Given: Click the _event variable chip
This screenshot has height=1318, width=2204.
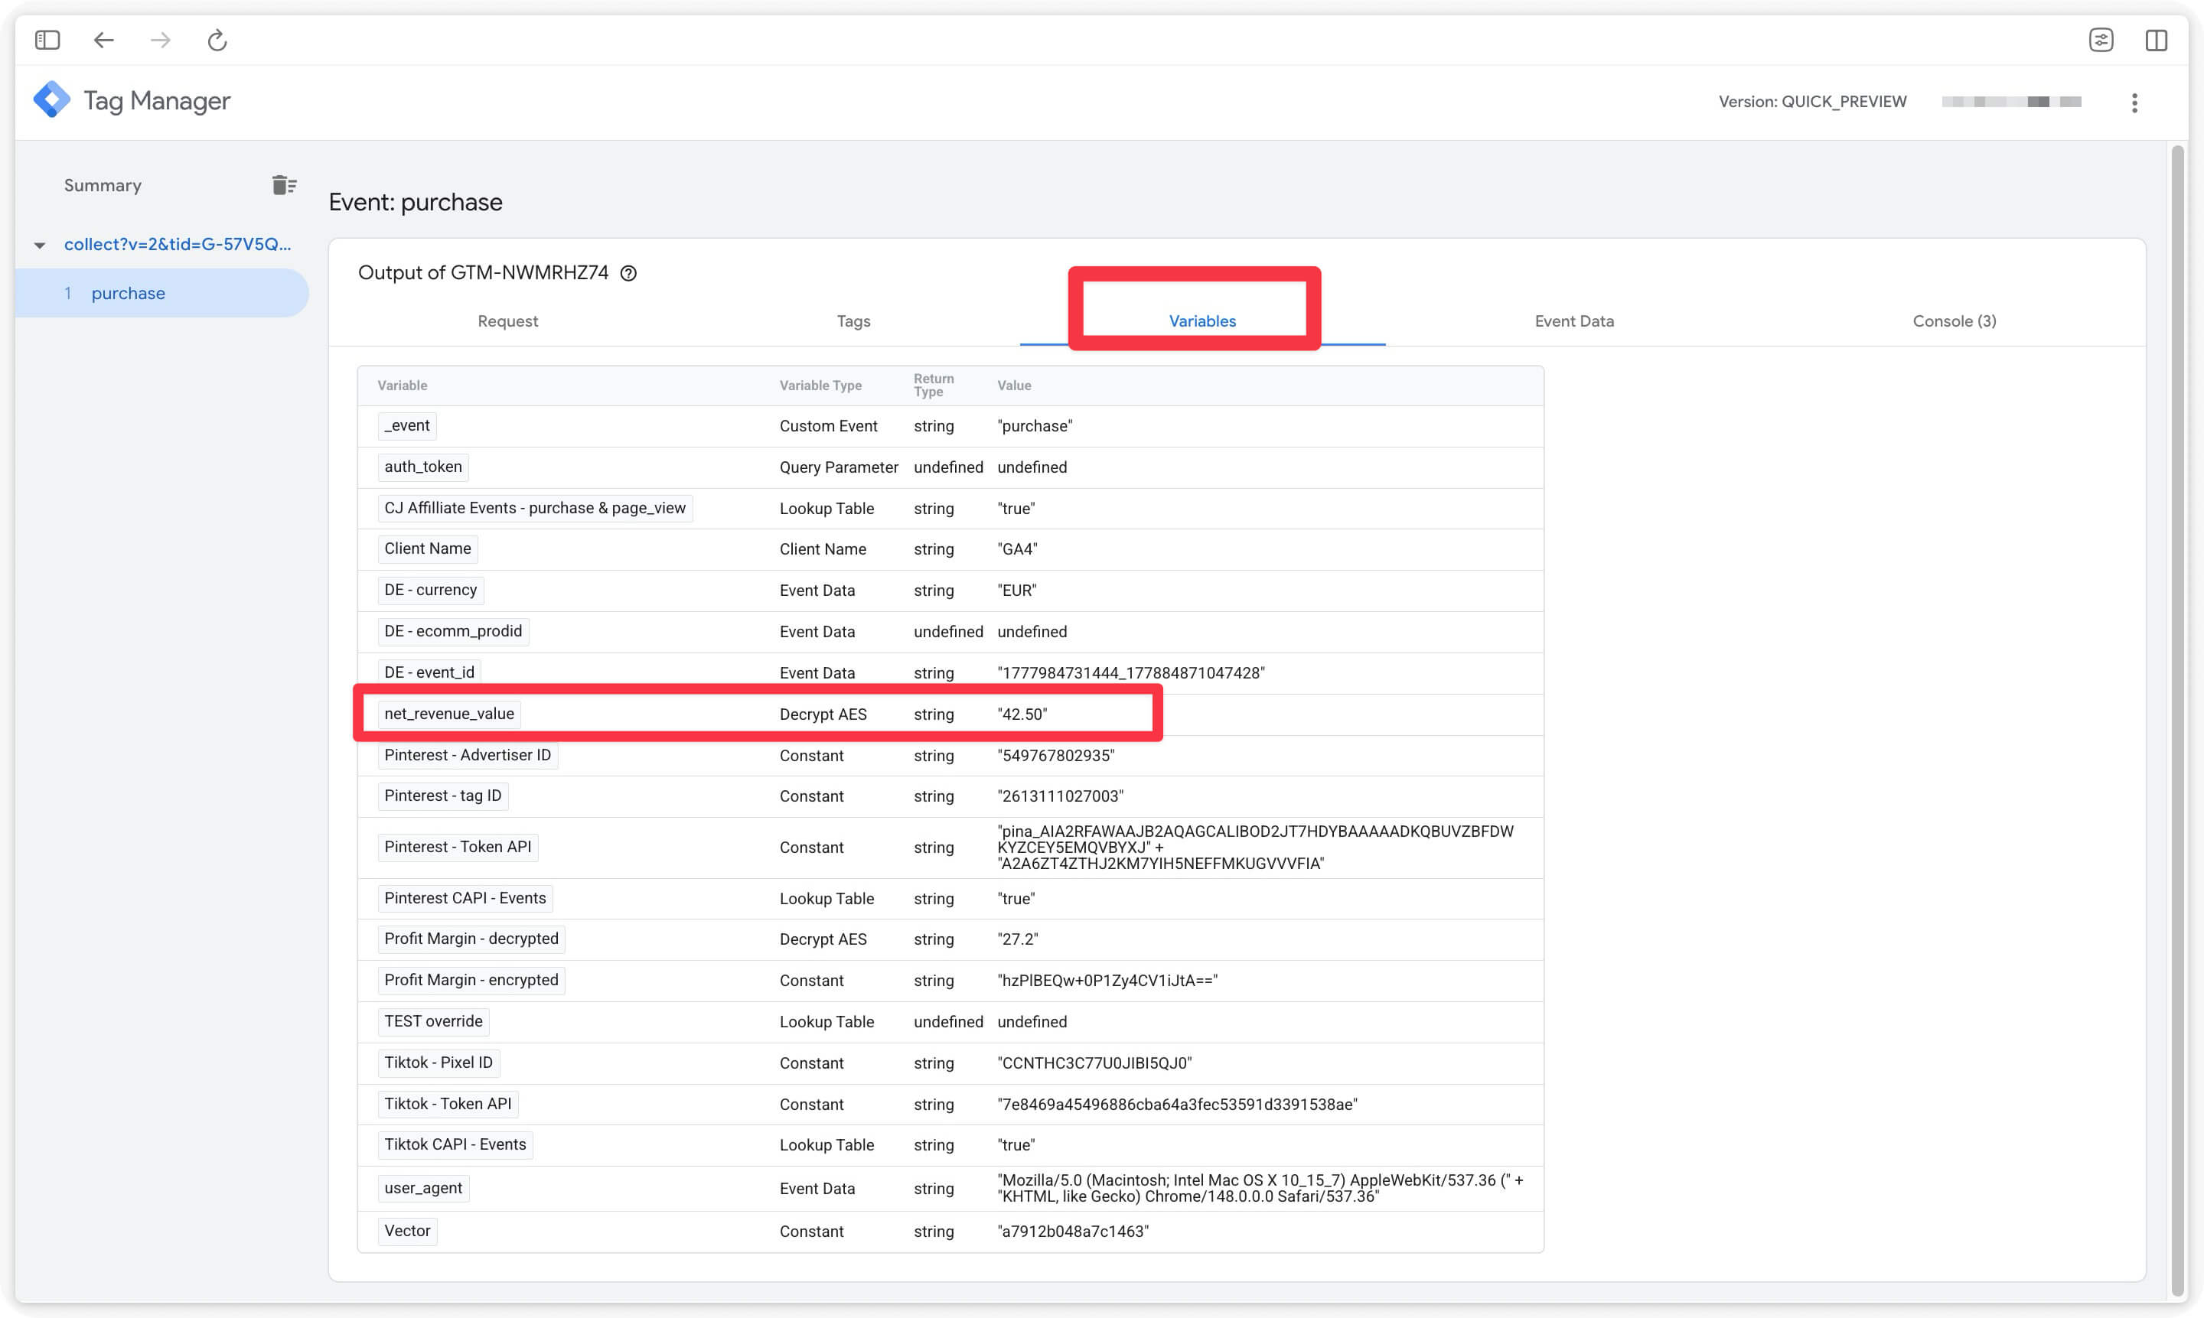Looking at the screenshot, I should pyautogui.click(x=407, y=426).
